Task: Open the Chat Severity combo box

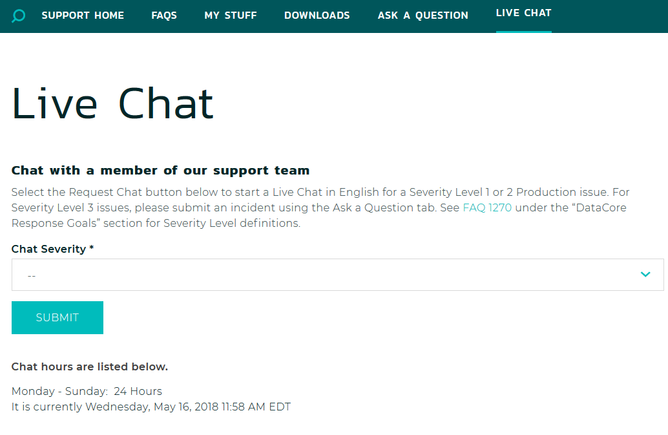Action: [x=337, y=275]
